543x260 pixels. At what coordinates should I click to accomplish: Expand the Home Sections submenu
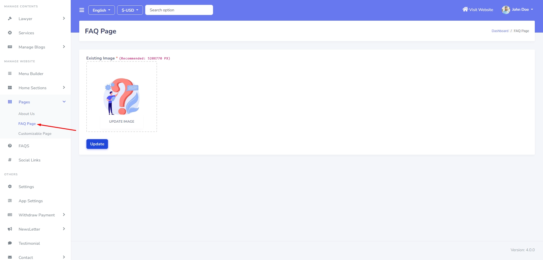click(64, 88)
